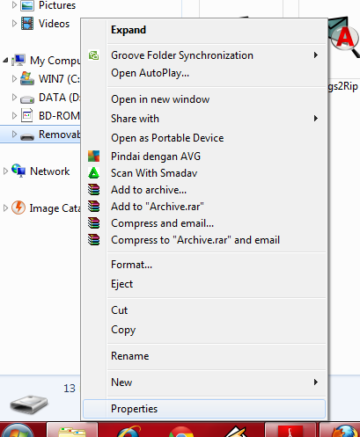Expand the WIN7 (C:) drive node

coord(14,78)
